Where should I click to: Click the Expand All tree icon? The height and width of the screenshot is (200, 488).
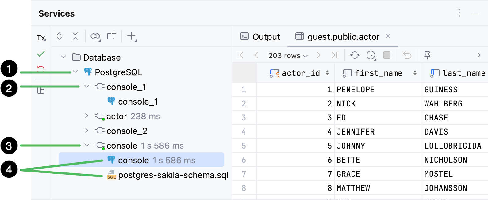tap(59, 36)
